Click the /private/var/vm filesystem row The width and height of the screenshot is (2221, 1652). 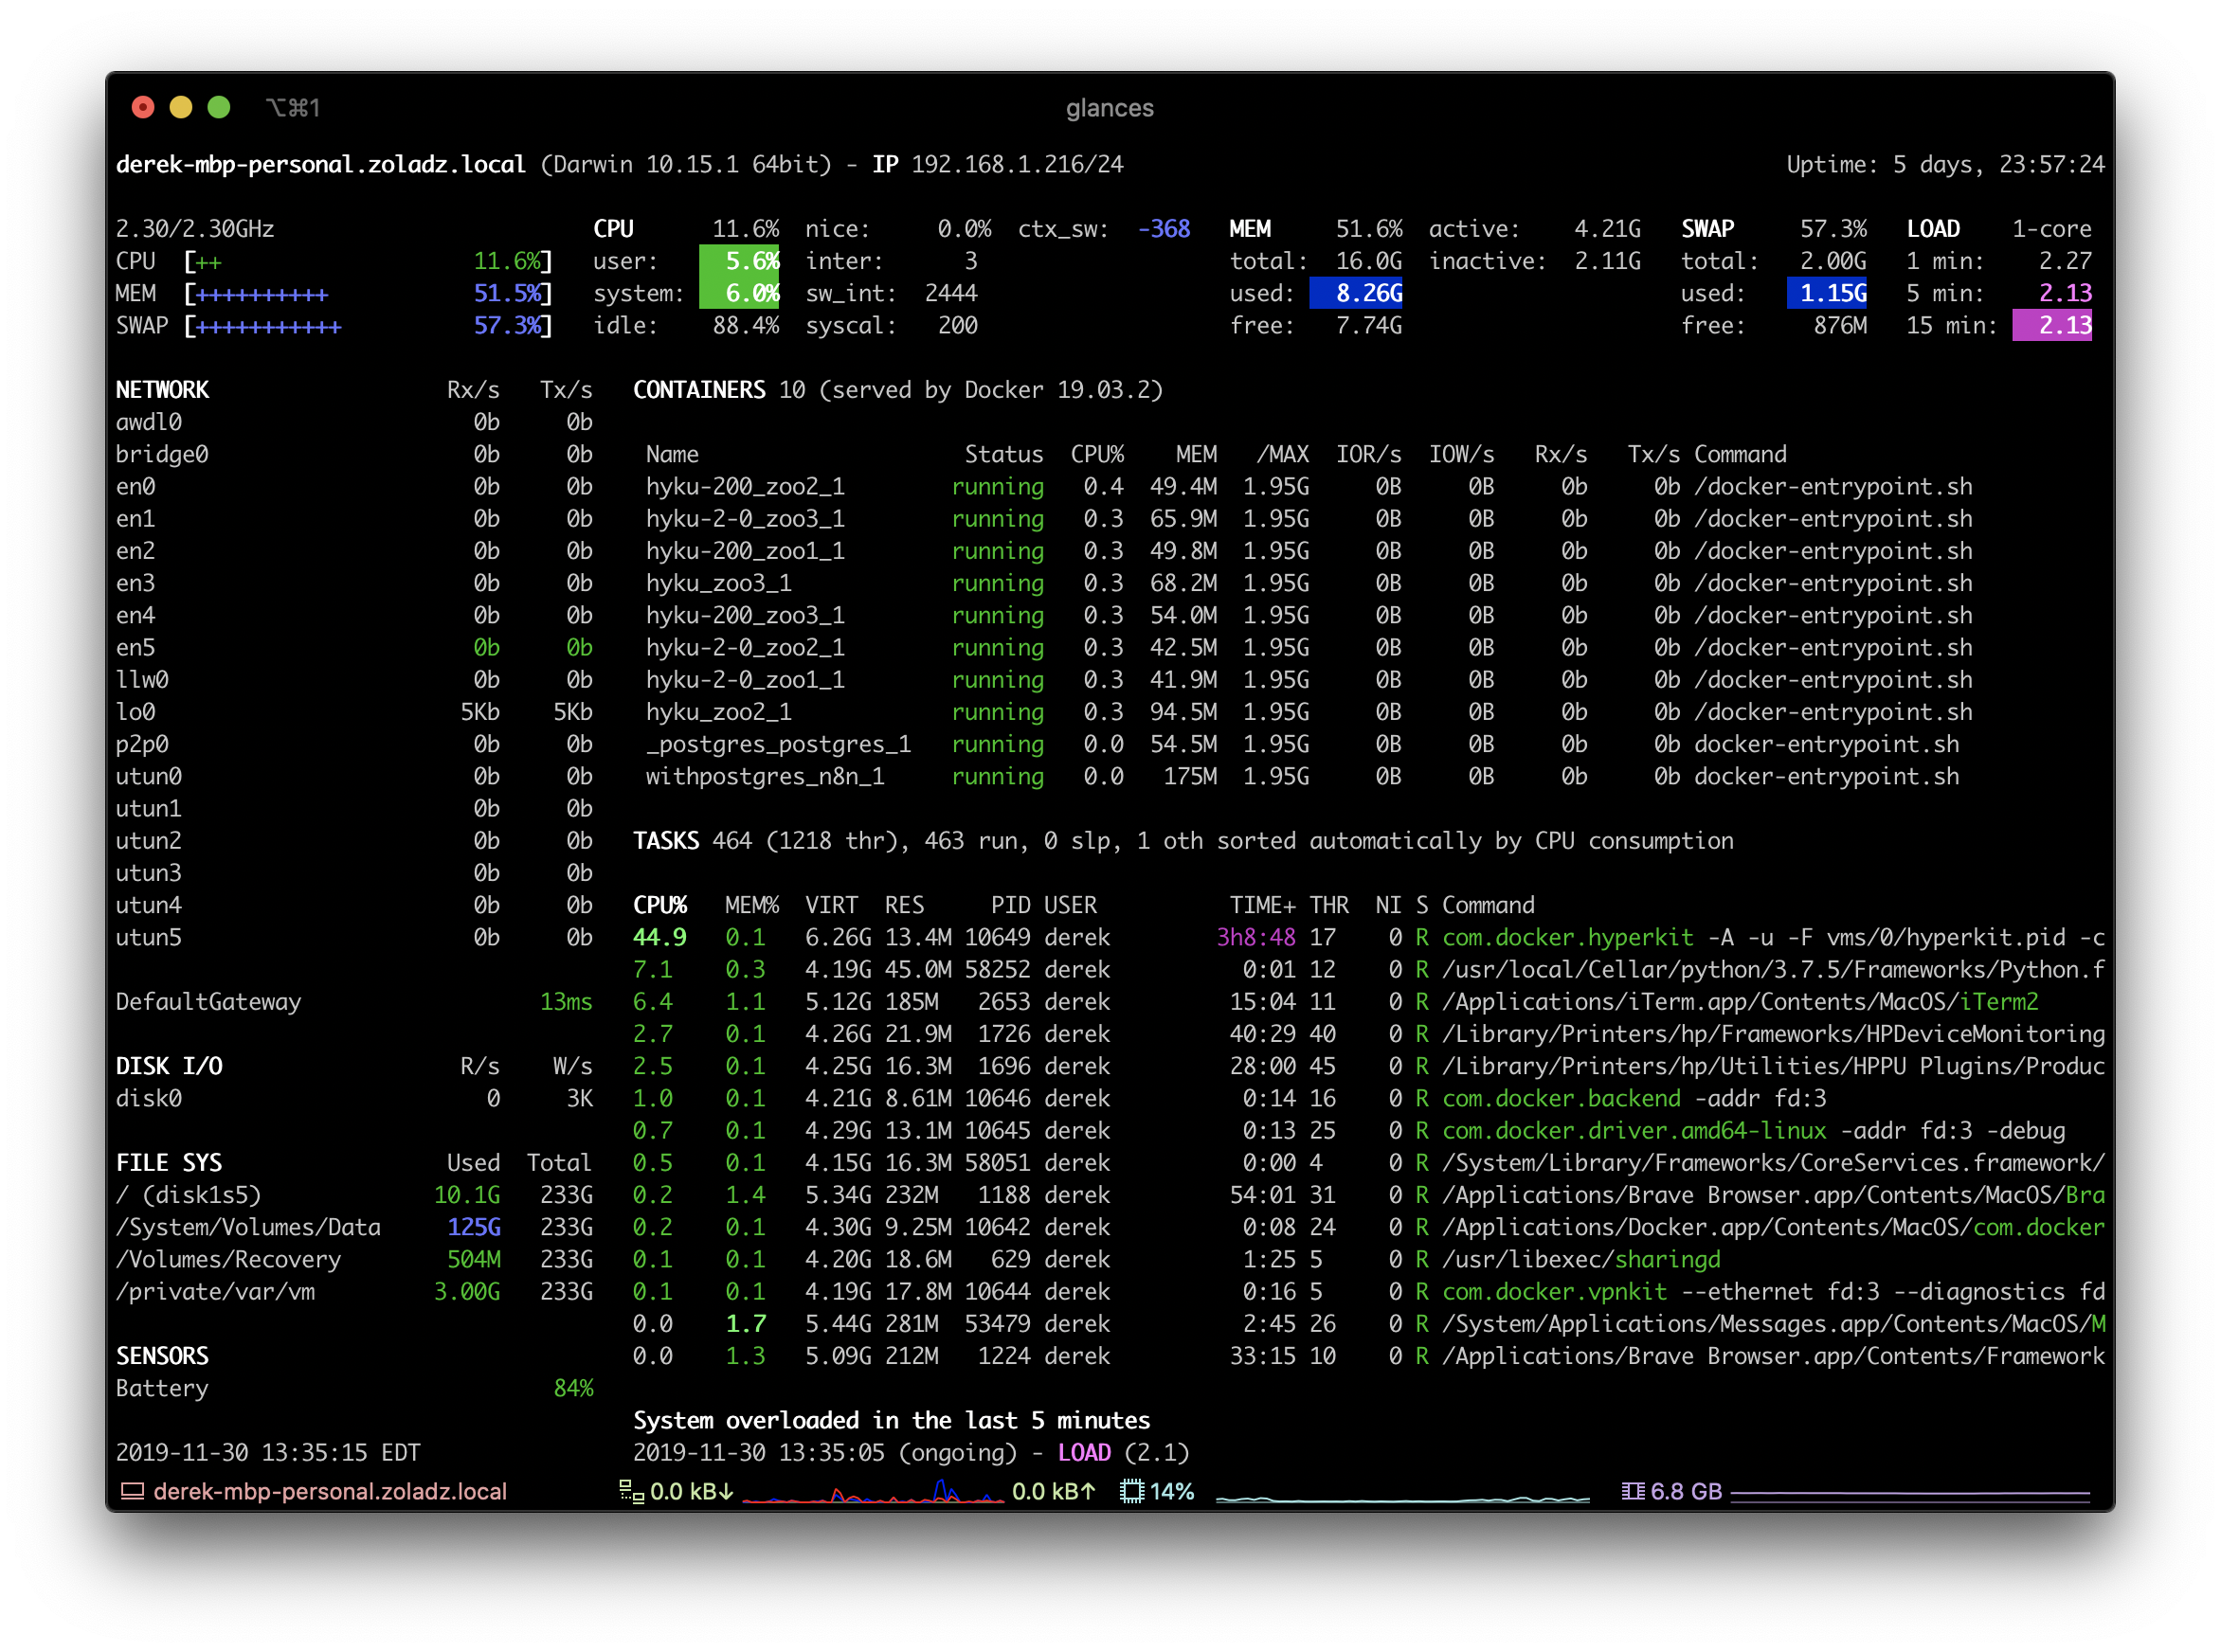(354, 1292)
